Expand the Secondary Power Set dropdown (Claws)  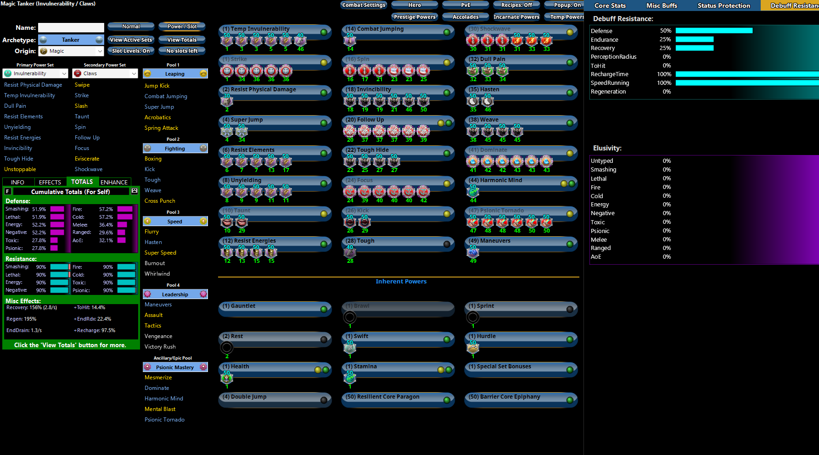(105, 73)
